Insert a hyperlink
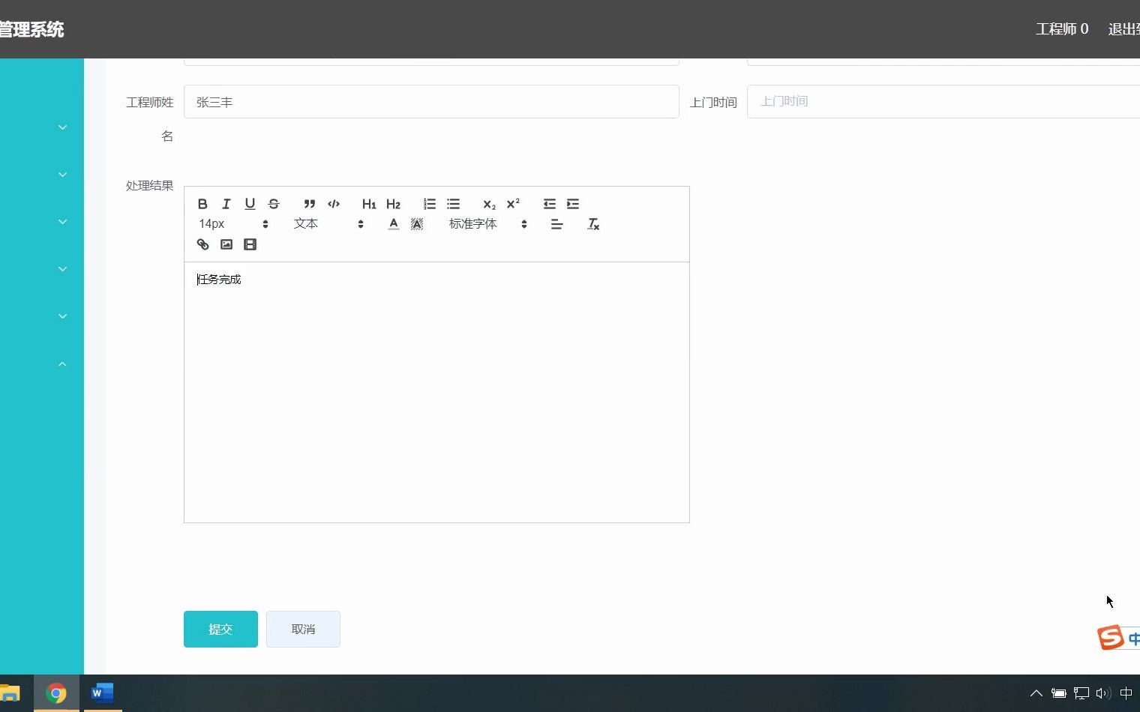1140x712 pixels. coord(202,244)
